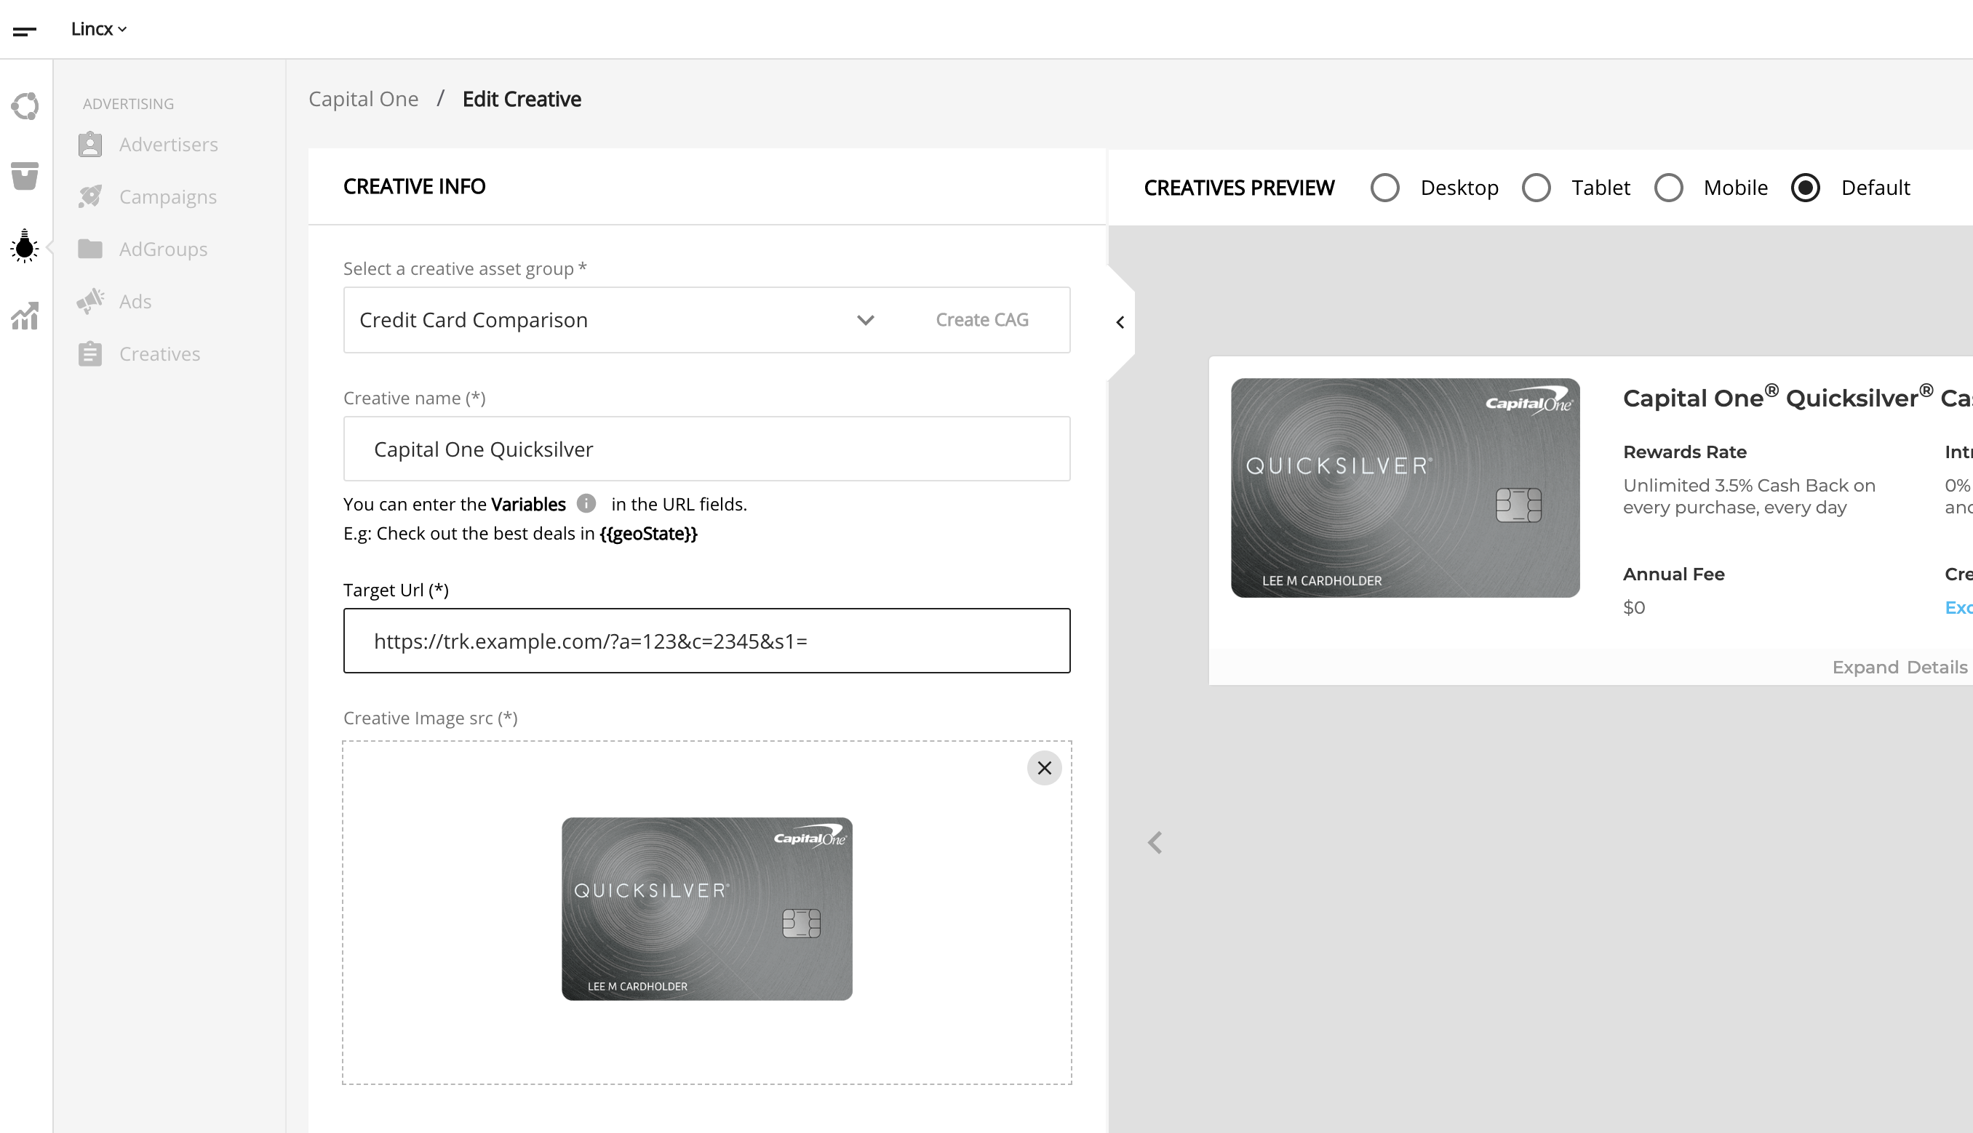This screenshot has height=1133, width=1973.
Task: Click the AdGroups folder icon
Action: tap(90, 249)
